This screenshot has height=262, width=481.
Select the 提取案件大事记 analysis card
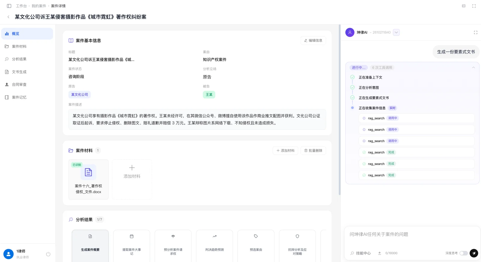(132, 246)
